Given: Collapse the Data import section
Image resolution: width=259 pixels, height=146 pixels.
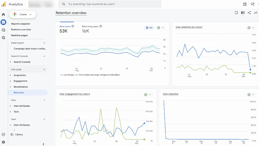Looking at the screenshot, I should (x=44, y=43).
